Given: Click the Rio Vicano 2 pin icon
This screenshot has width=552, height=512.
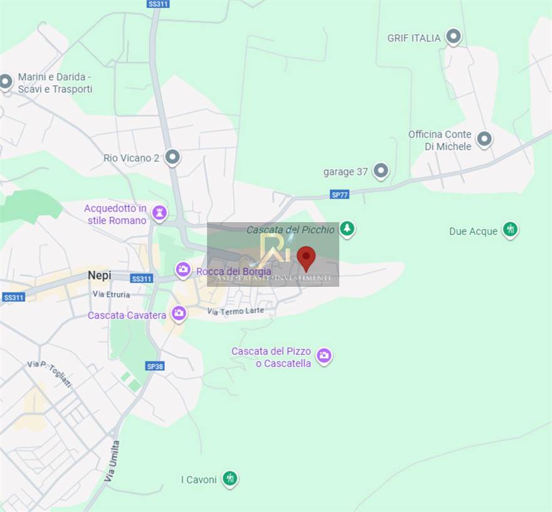Looking at the screenshot, I should click(x=172, y=157).
